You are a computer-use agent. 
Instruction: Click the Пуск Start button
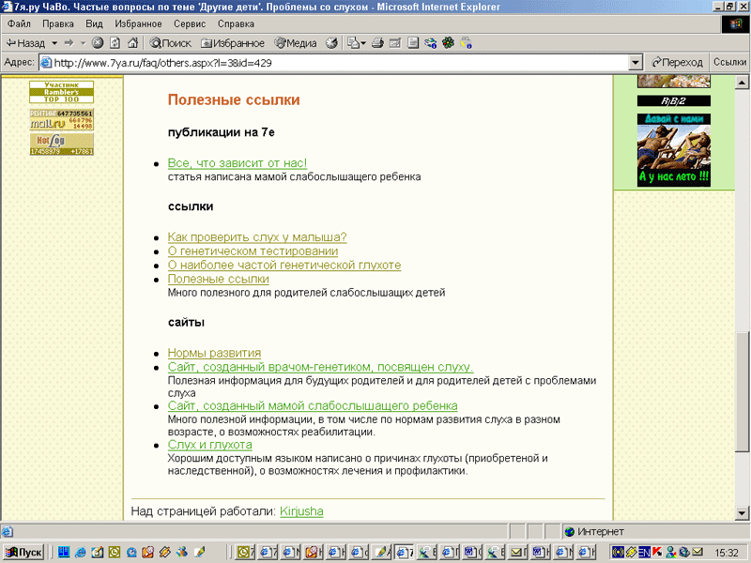25,553
